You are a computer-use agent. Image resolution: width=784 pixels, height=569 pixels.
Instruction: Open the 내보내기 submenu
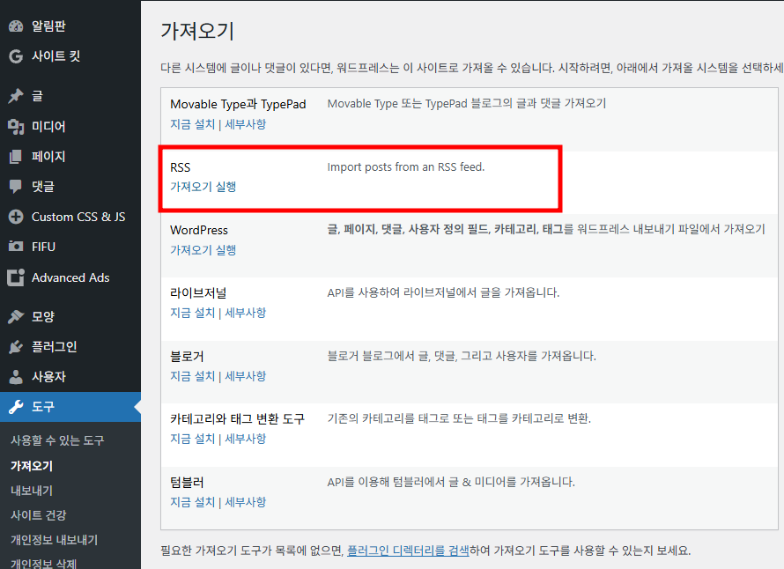point(32,491)
